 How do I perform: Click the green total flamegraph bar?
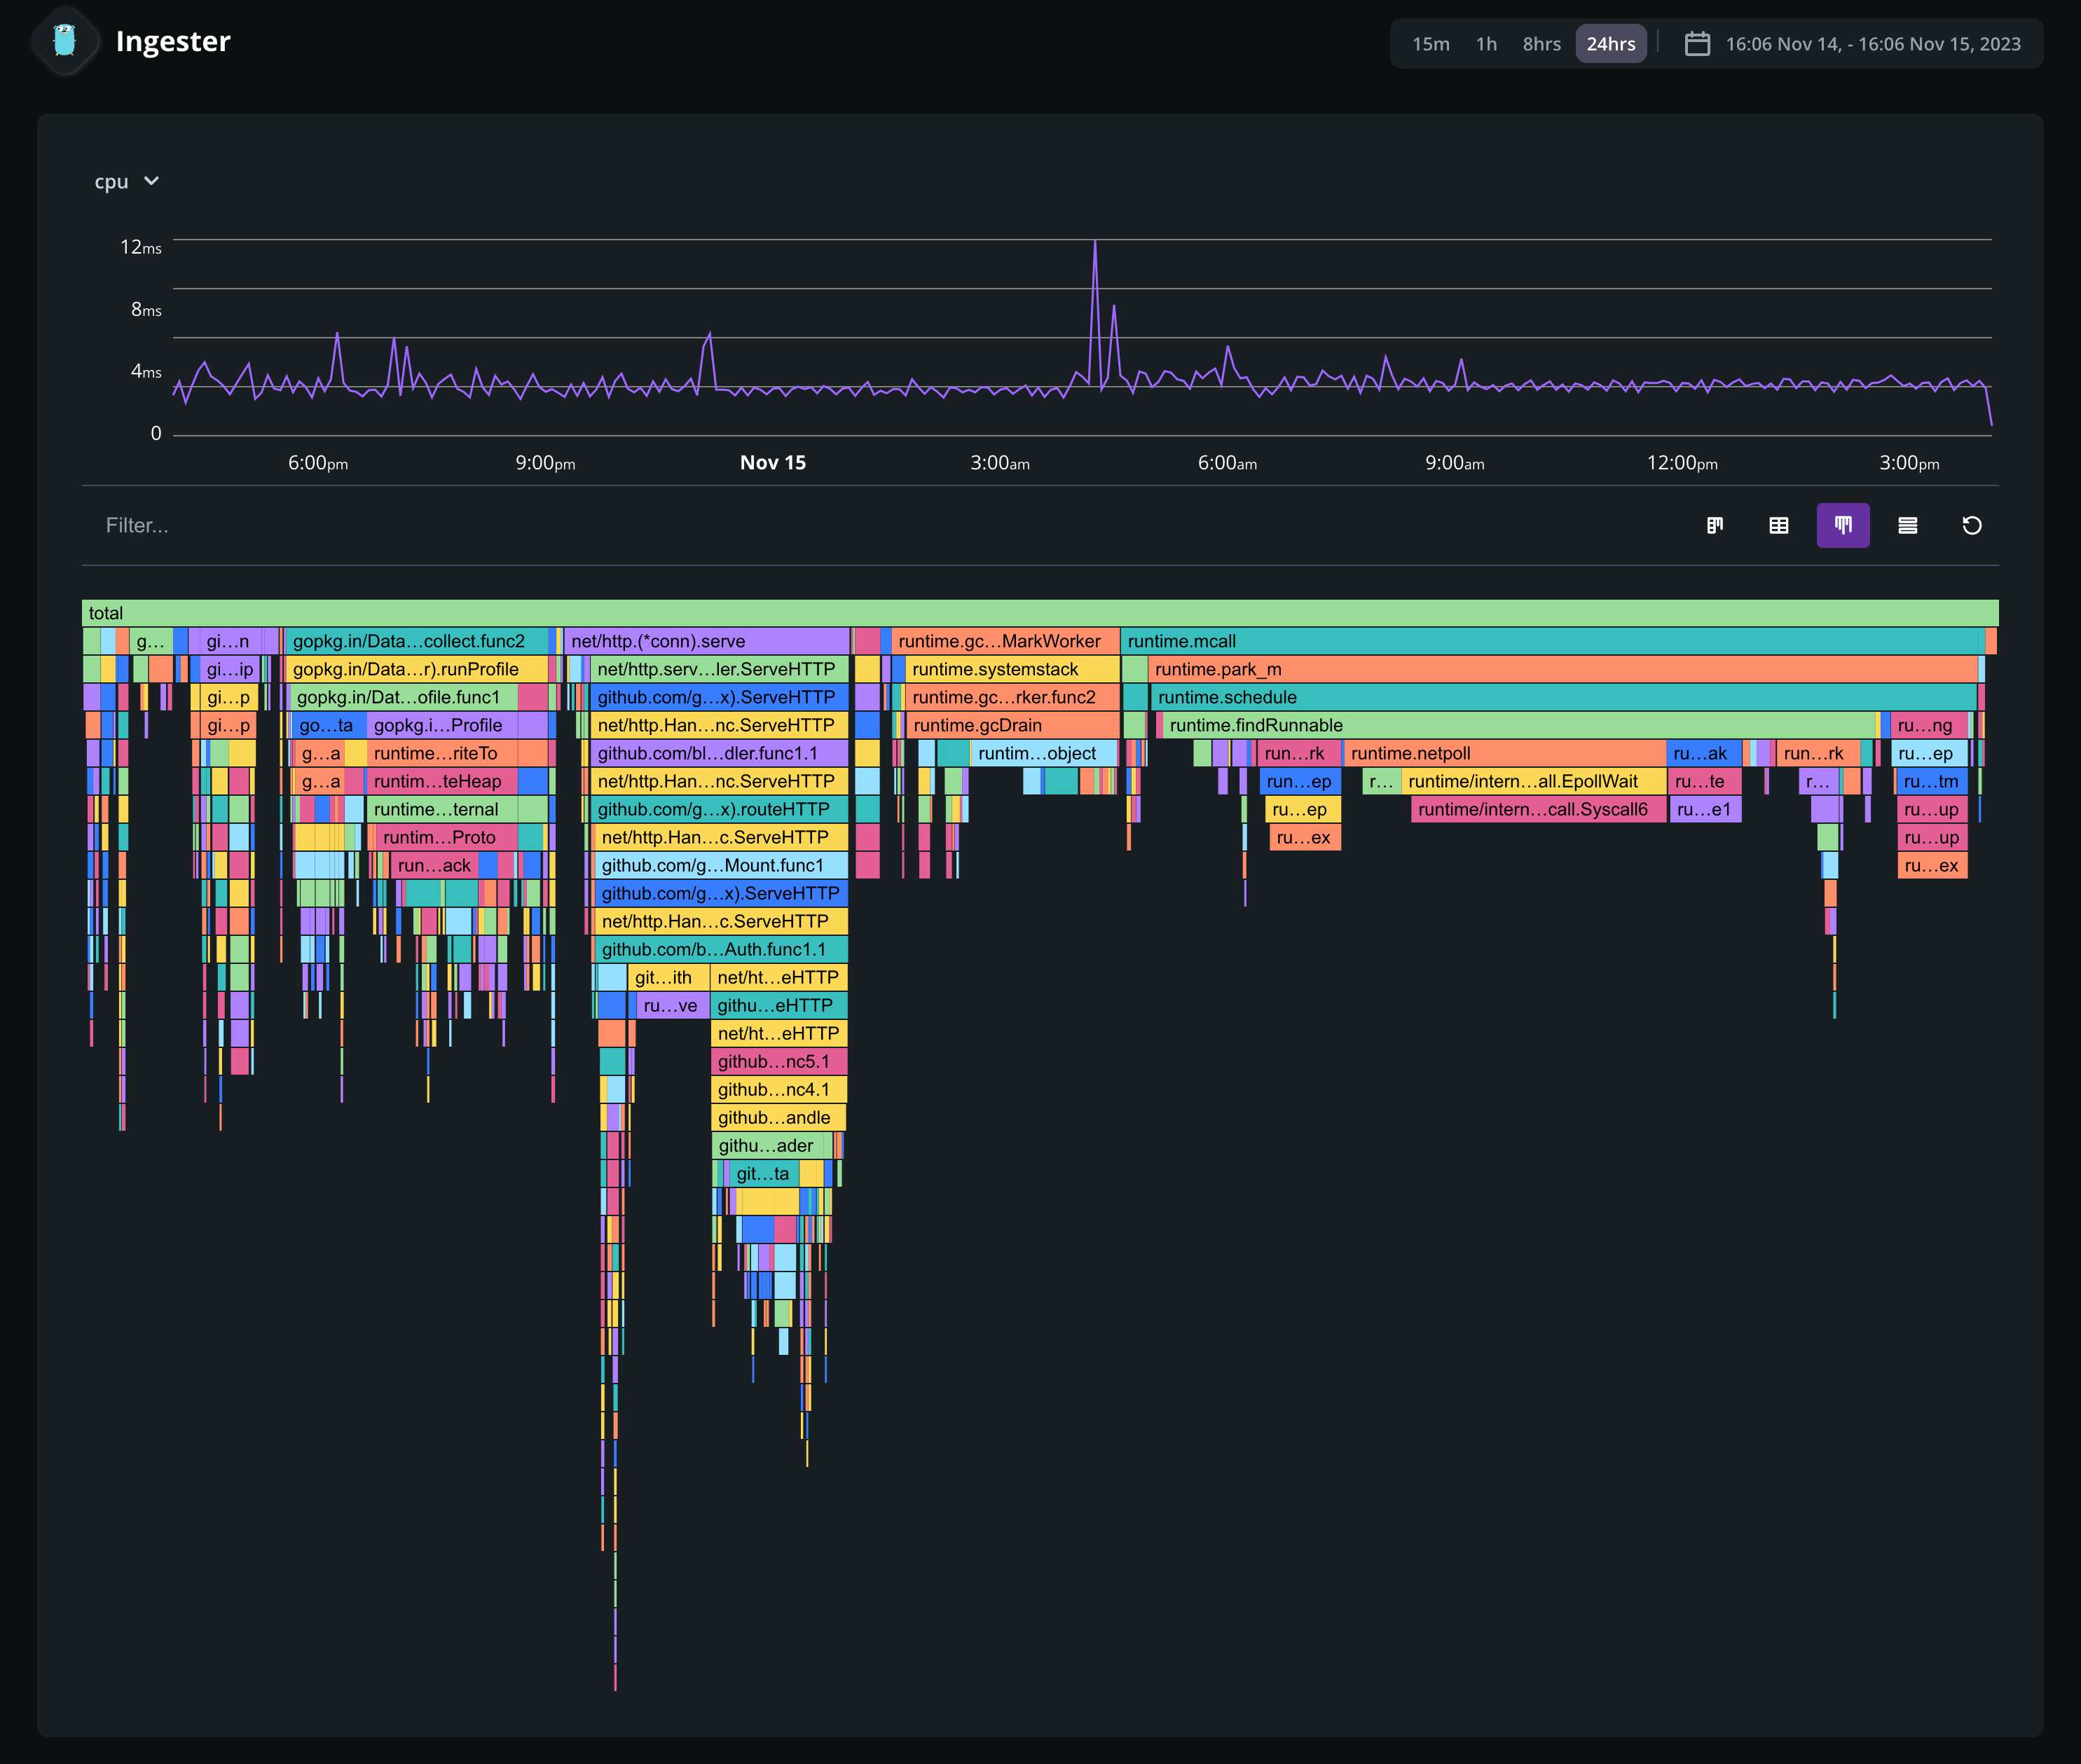(x=1040, y=613)
